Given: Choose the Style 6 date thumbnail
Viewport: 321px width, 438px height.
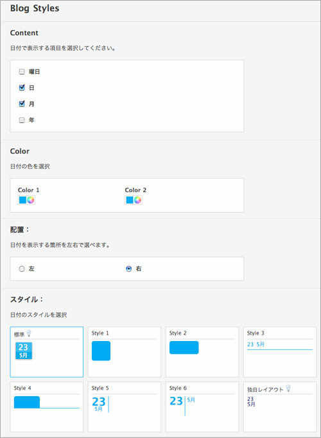Looking at the screenshot, I should 202,407.
